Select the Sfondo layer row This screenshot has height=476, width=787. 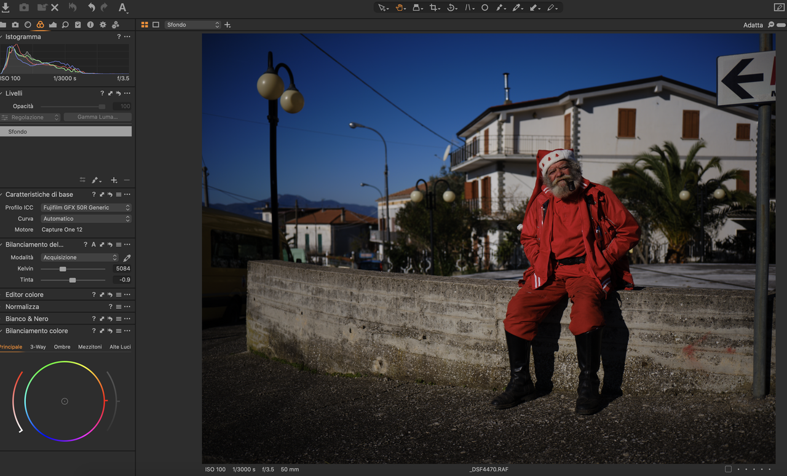[x=66, y=132]
